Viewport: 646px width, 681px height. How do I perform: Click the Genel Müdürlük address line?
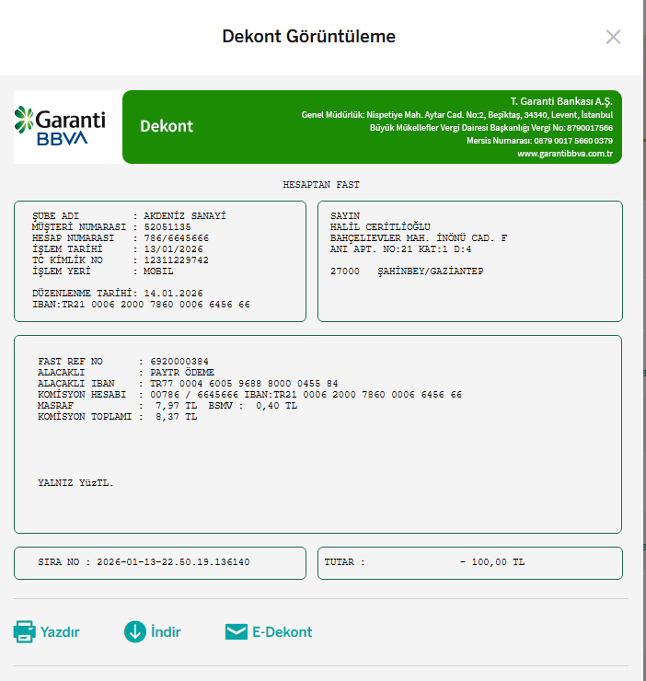click(457, 115)
